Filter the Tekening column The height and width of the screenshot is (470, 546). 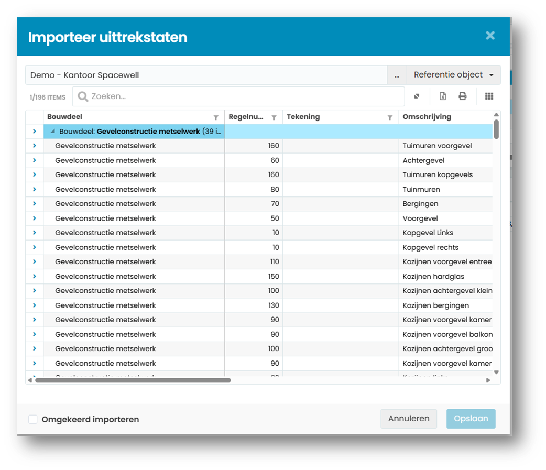click(x=390, y=117)
